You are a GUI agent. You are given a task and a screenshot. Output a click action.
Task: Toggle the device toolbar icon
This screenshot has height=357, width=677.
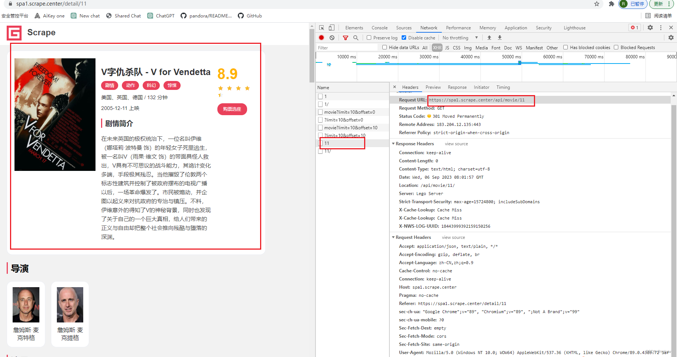pos(331,28)
